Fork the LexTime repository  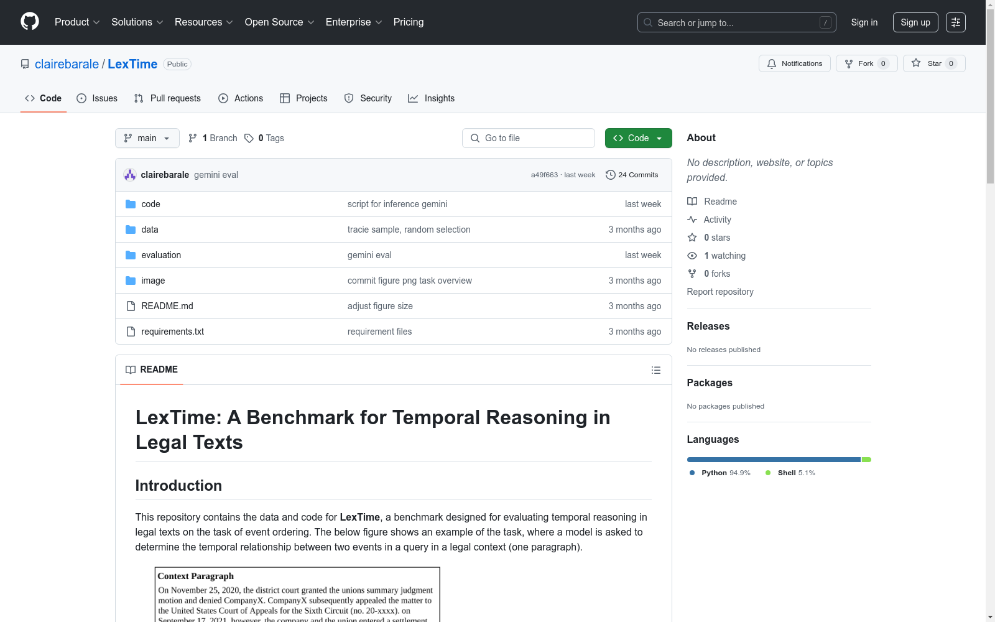(867, 63)
